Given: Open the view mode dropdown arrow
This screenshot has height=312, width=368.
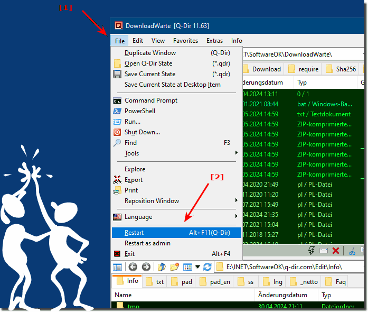Looking at the screenshot, I should (197, 267).
